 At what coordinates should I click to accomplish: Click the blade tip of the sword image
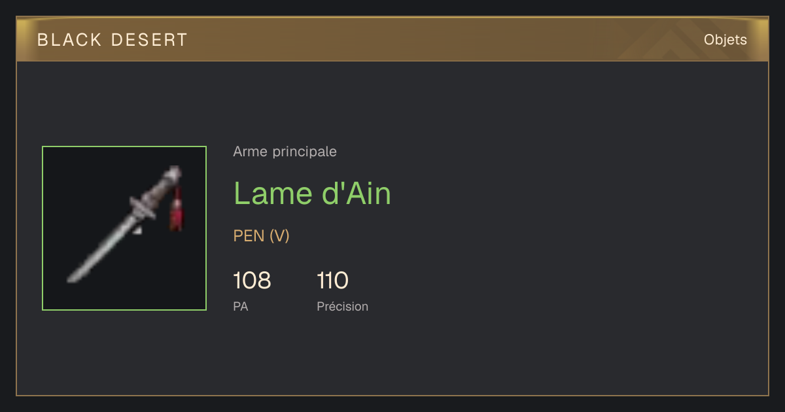[73, 277]
